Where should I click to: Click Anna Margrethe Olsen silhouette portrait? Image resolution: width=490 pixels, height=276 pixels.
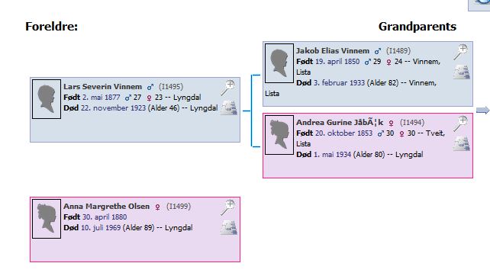(47, 219)
